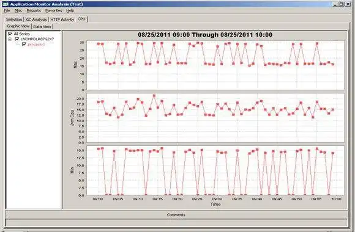355x232 pixels.
Task: Open the Favorites menu
Action: point(54,10)
